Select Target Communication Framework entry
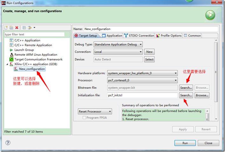 pyautogui.click(x=38, y=59)
